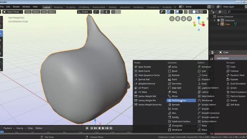The image size is (247, 139).
Task: Select the Solidify modifier
Action: point(173,117)
